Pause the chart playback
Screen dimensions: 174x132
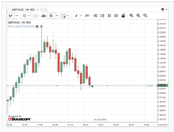[109, 16]
